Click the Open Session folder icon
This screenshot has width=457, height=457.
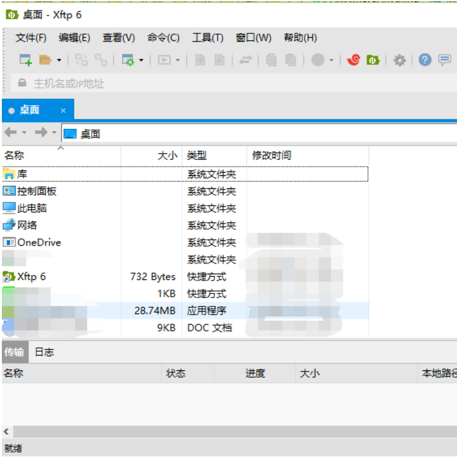click(45, 60)
